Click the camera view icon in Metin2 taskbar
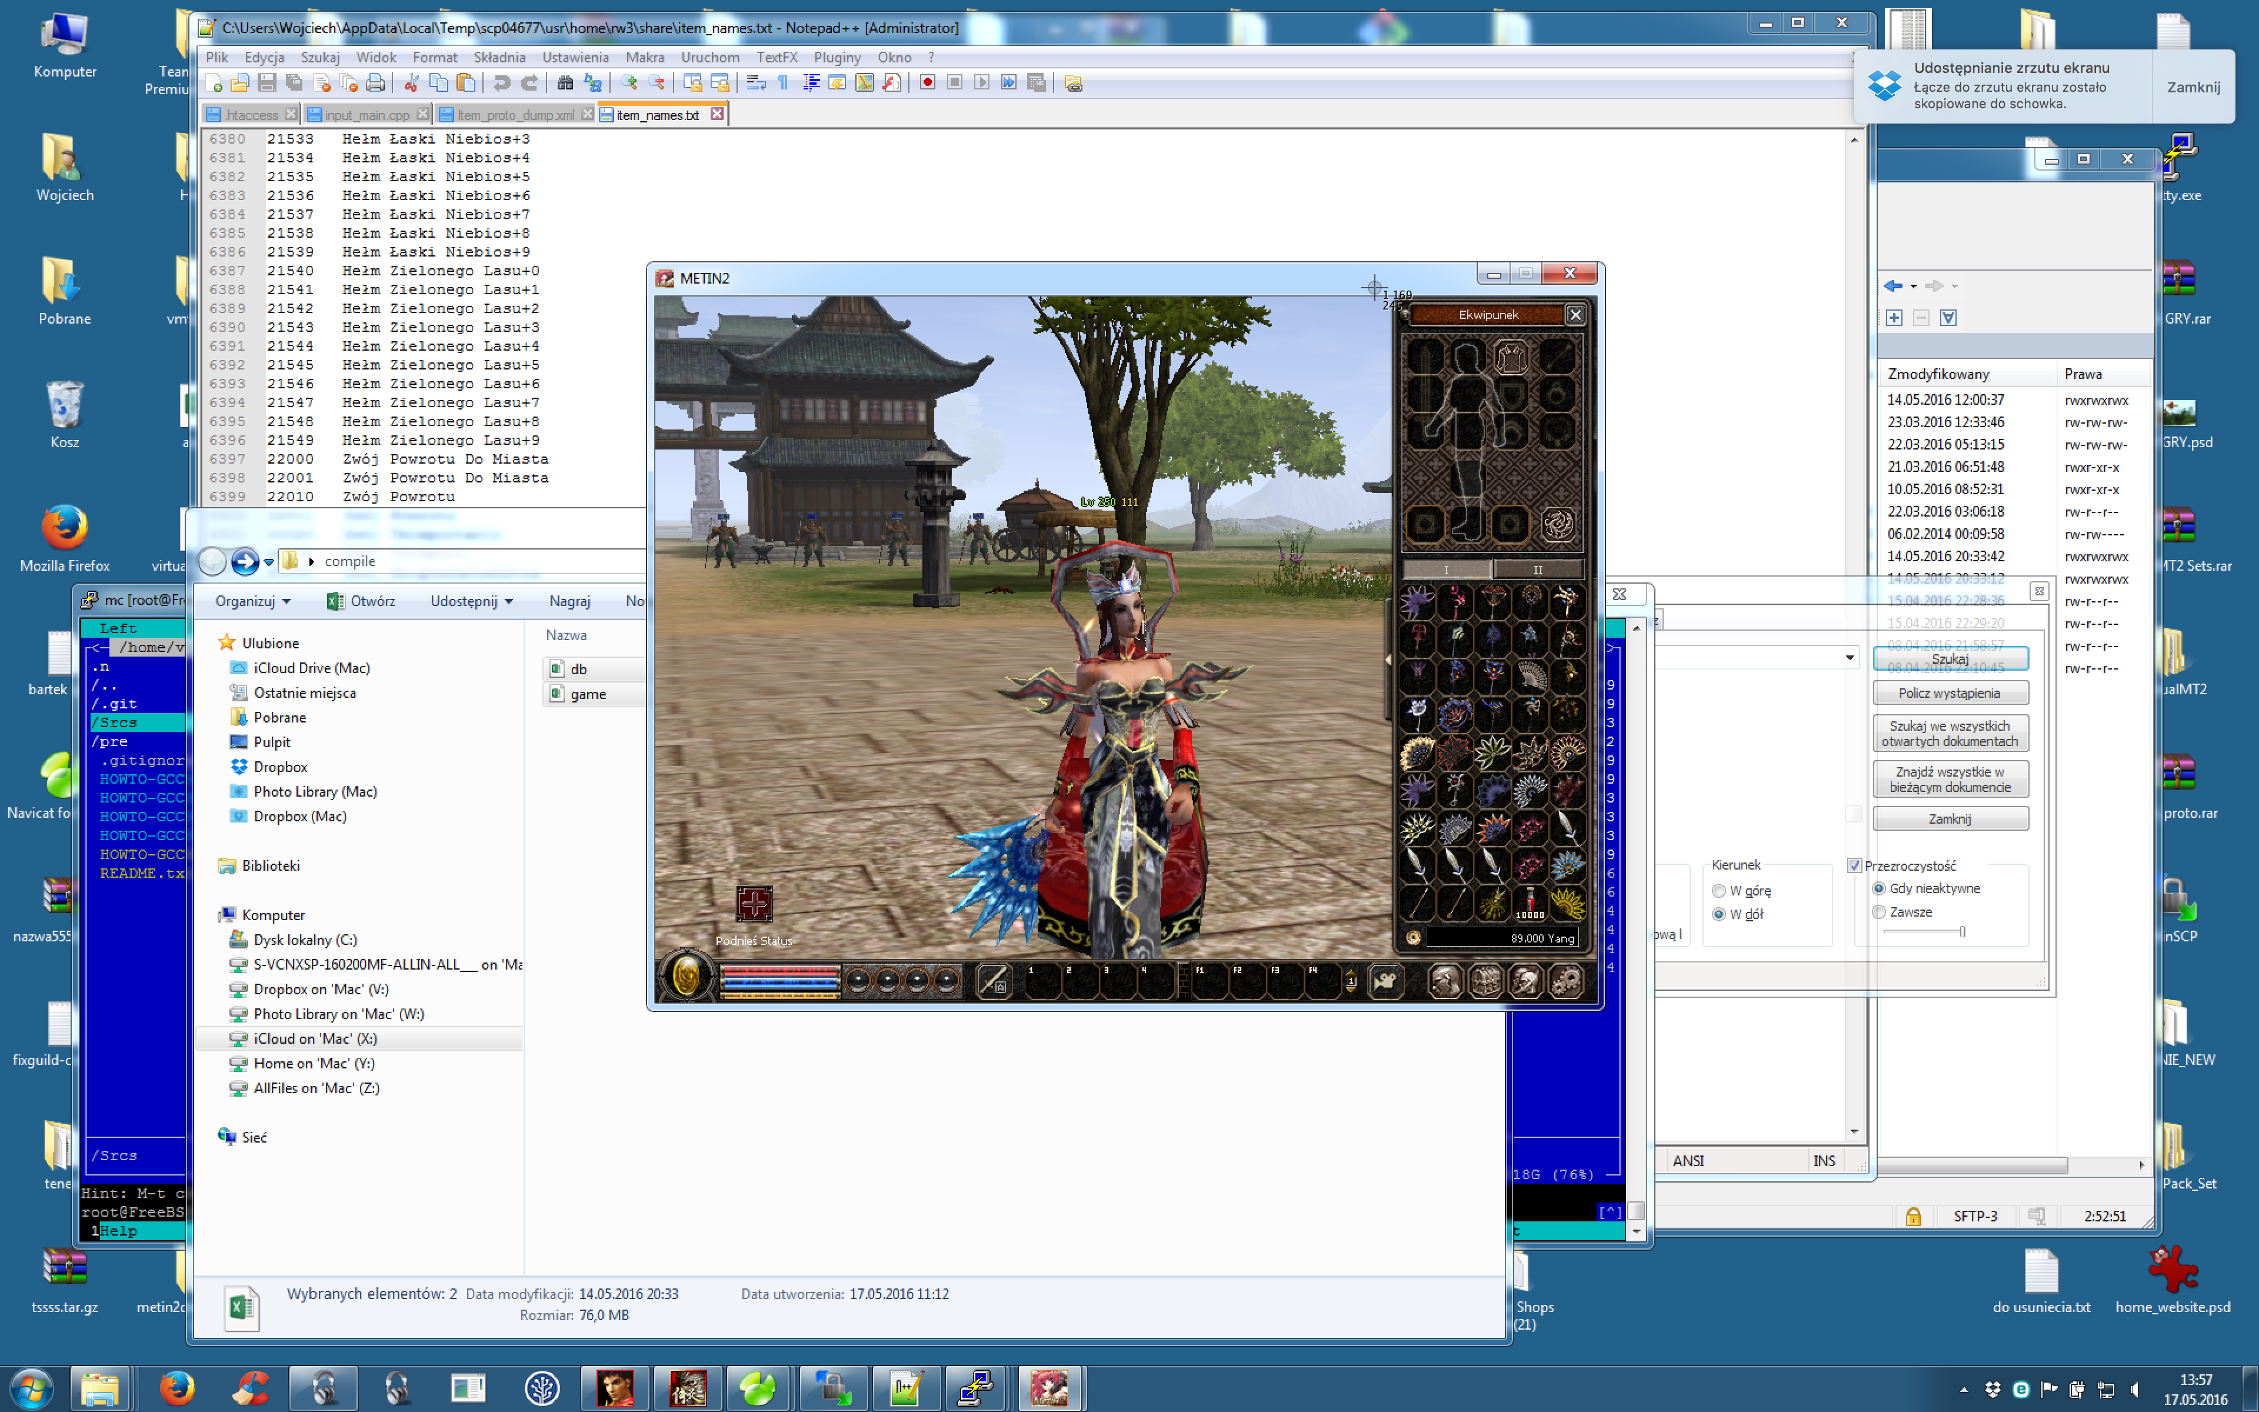2259x1412 pixels. coord(1386,981)
